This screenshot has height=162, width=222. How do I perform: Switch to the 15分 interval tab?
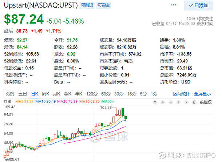[131, 94]
